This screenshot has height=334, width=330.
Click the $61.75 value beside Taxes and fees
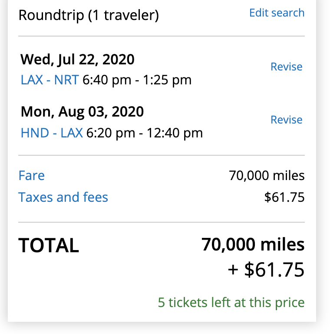click(x=284, y=197)
